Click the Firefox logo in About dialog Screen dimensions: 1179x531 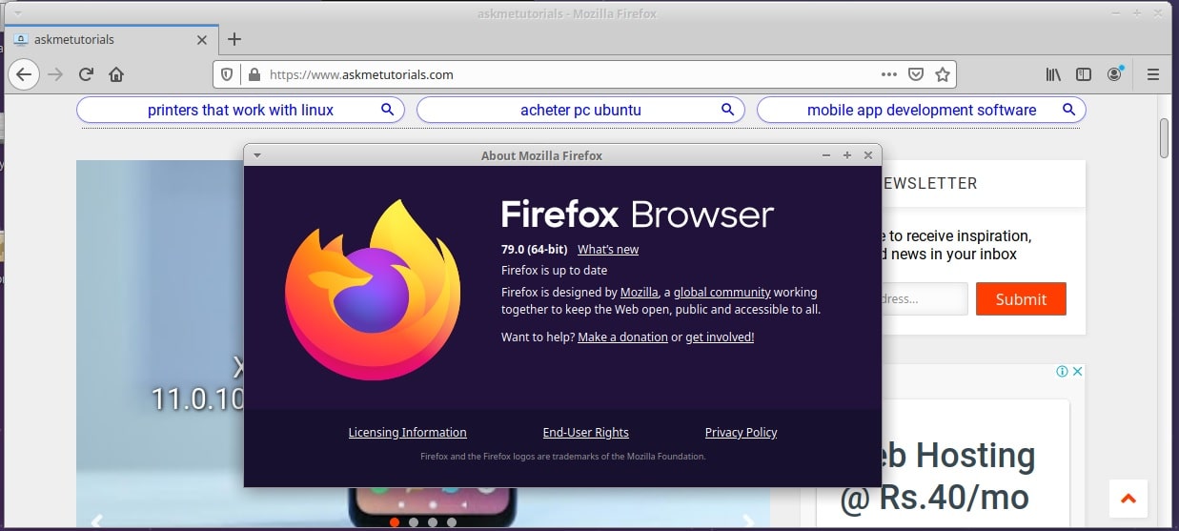click(373, 289)
